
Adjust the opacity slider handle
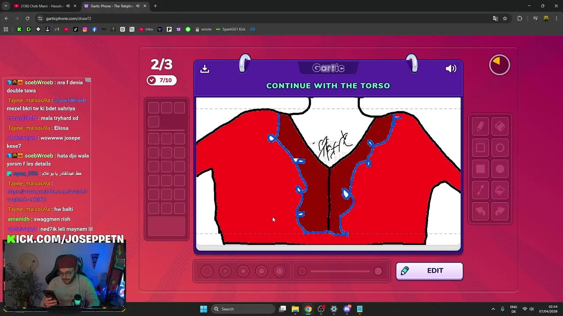pos(378,271)
